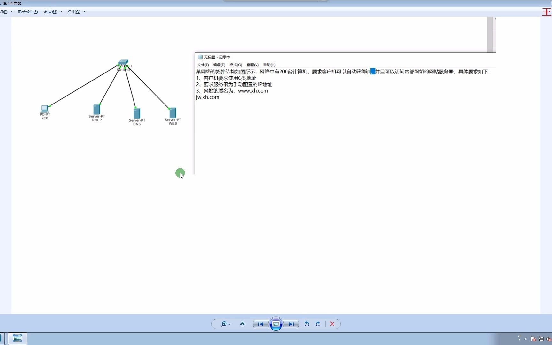The image size is (552, 345).
Task: Open the 打开(O) menu
Action: coord(73,12)
